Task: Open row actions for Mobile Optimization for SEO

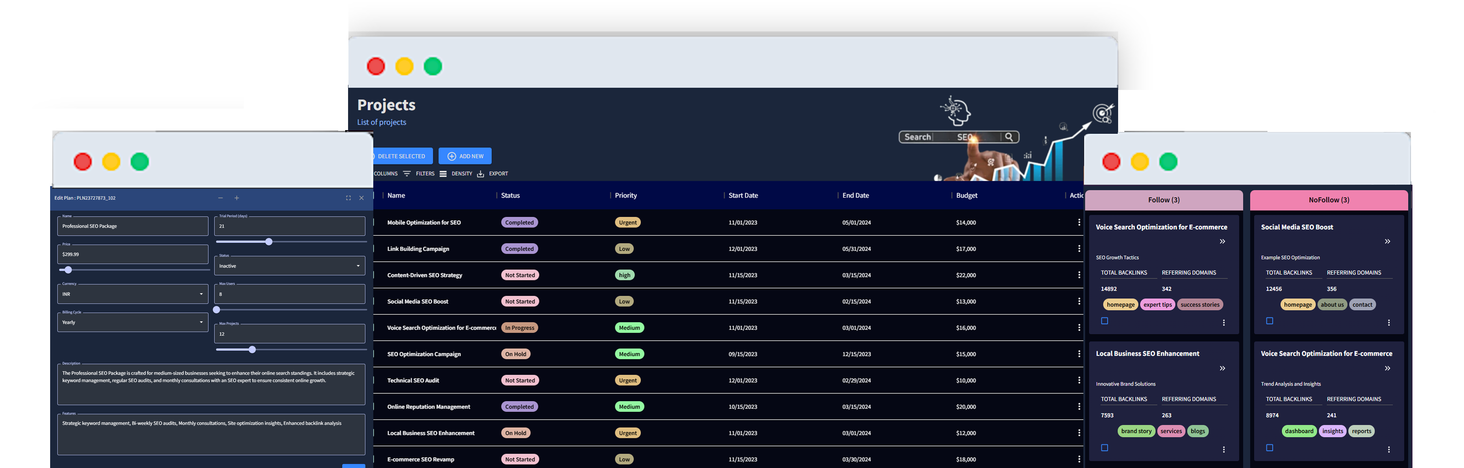Action: pyautogui.click(x=1079, y=222)
